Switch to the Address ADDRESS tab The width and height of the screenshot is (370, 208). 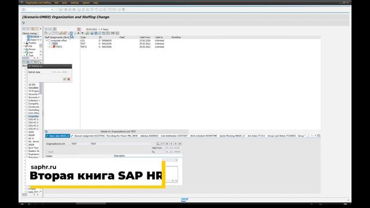[x=149, y=136]
